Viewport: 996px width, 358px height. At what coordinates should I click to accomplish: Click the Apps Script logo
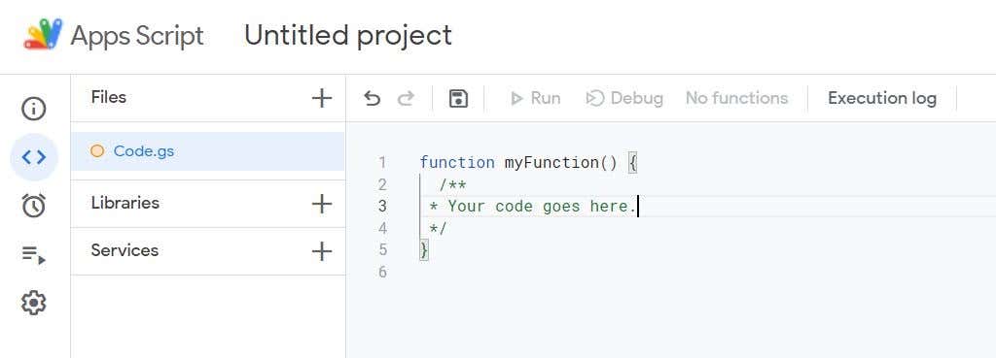coord(43,34)
